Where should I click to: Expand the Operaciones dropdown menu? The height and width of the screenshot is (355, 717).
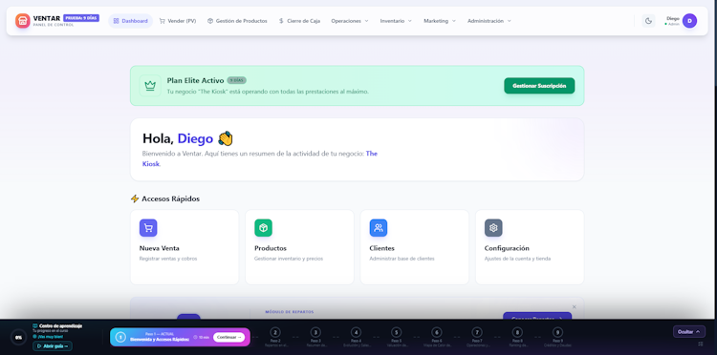(x=350, y=21)
